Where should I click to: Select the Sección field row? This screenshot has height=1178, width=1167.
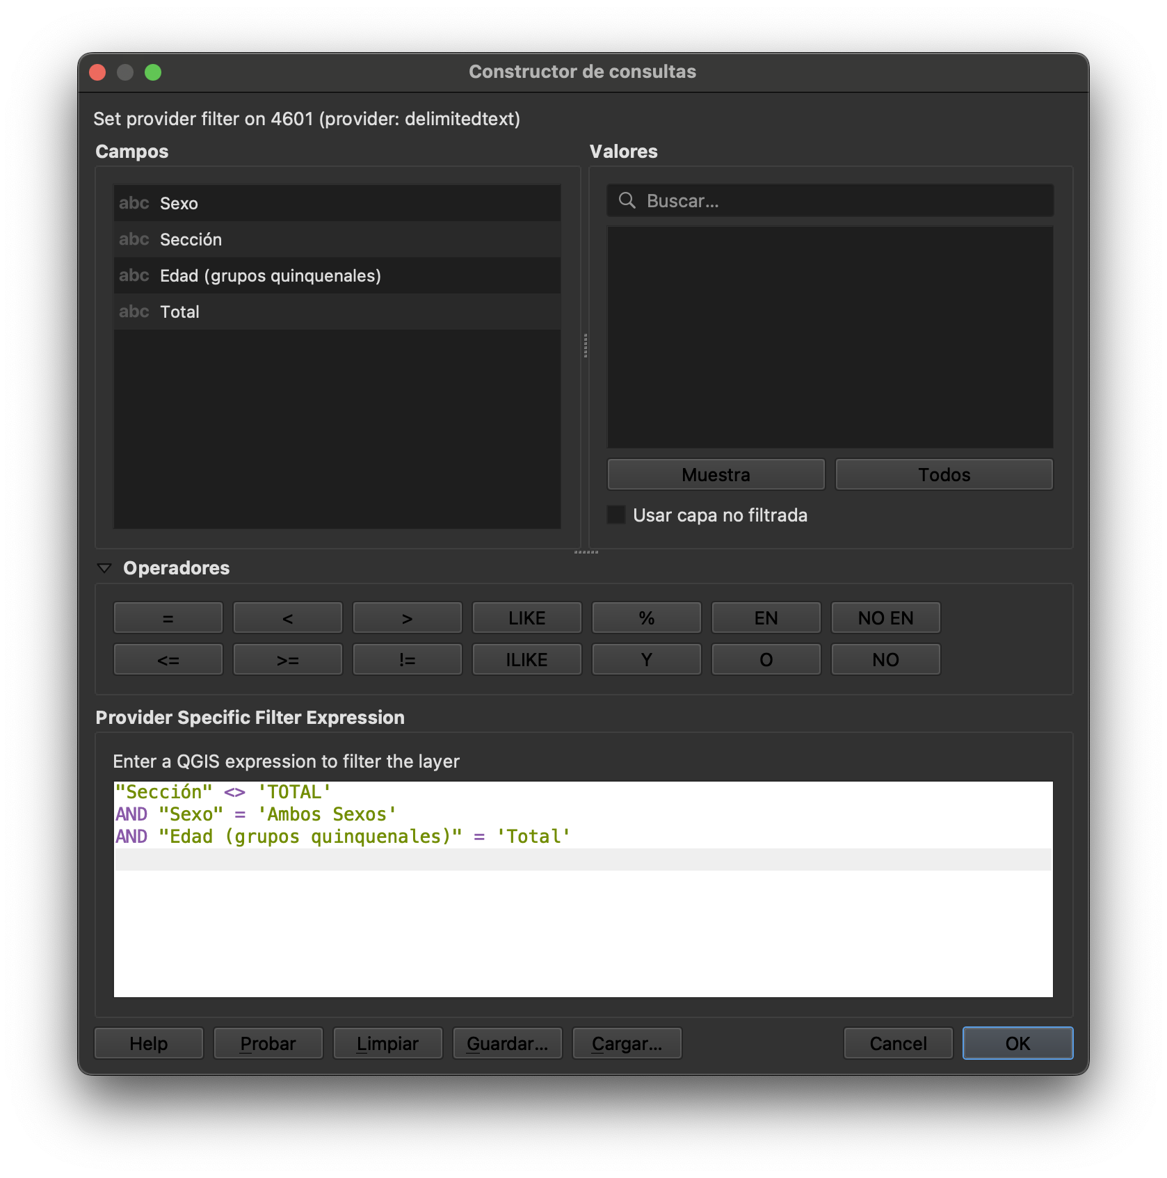pos(337,239)
